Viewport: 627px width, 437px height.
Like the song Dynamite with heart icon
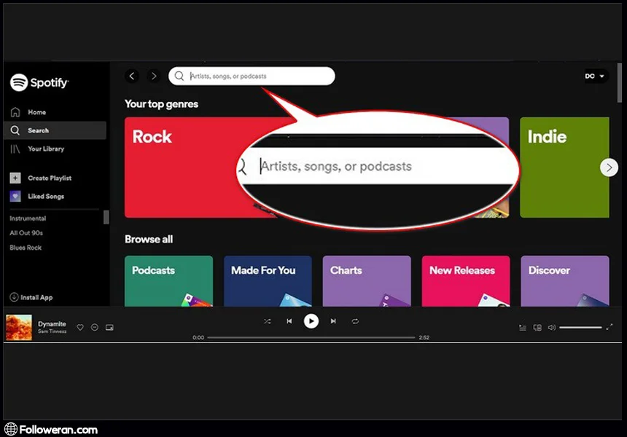[80, 328]
